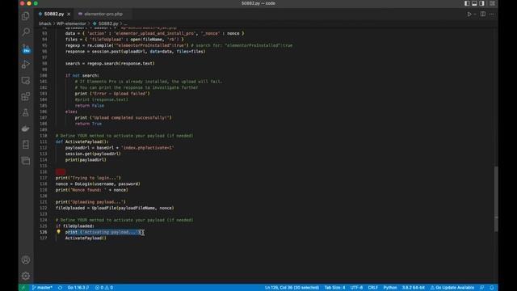The image size is (517, 291).
Task: Click the 'return False' code line
Action: coord(90,106)
